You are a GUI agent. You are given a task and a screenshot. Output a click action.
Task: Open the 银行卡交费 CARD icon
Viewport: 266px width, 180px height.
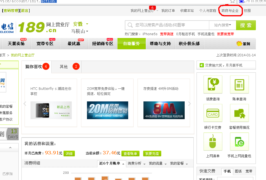[x=213, y=113]
